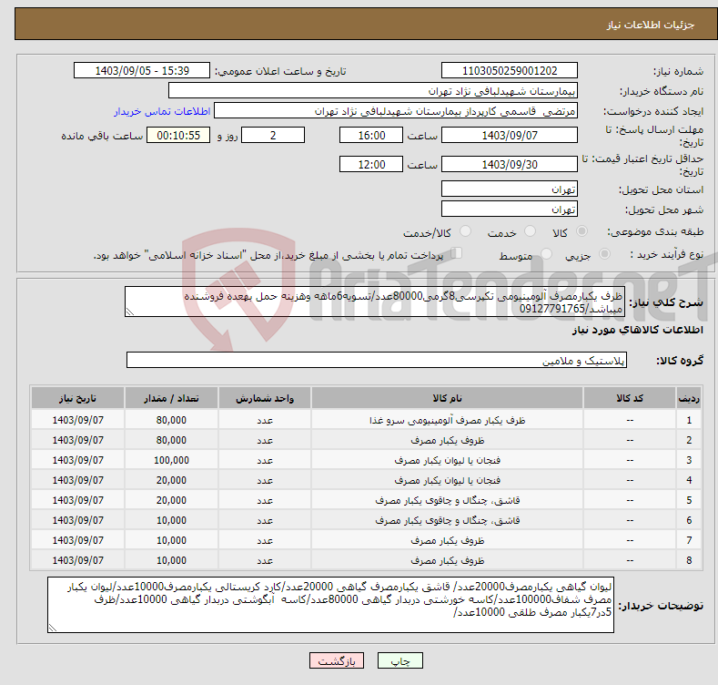
Task: Click the response deadline date 1403/09/07 field
Action: (x=510, y=135)
